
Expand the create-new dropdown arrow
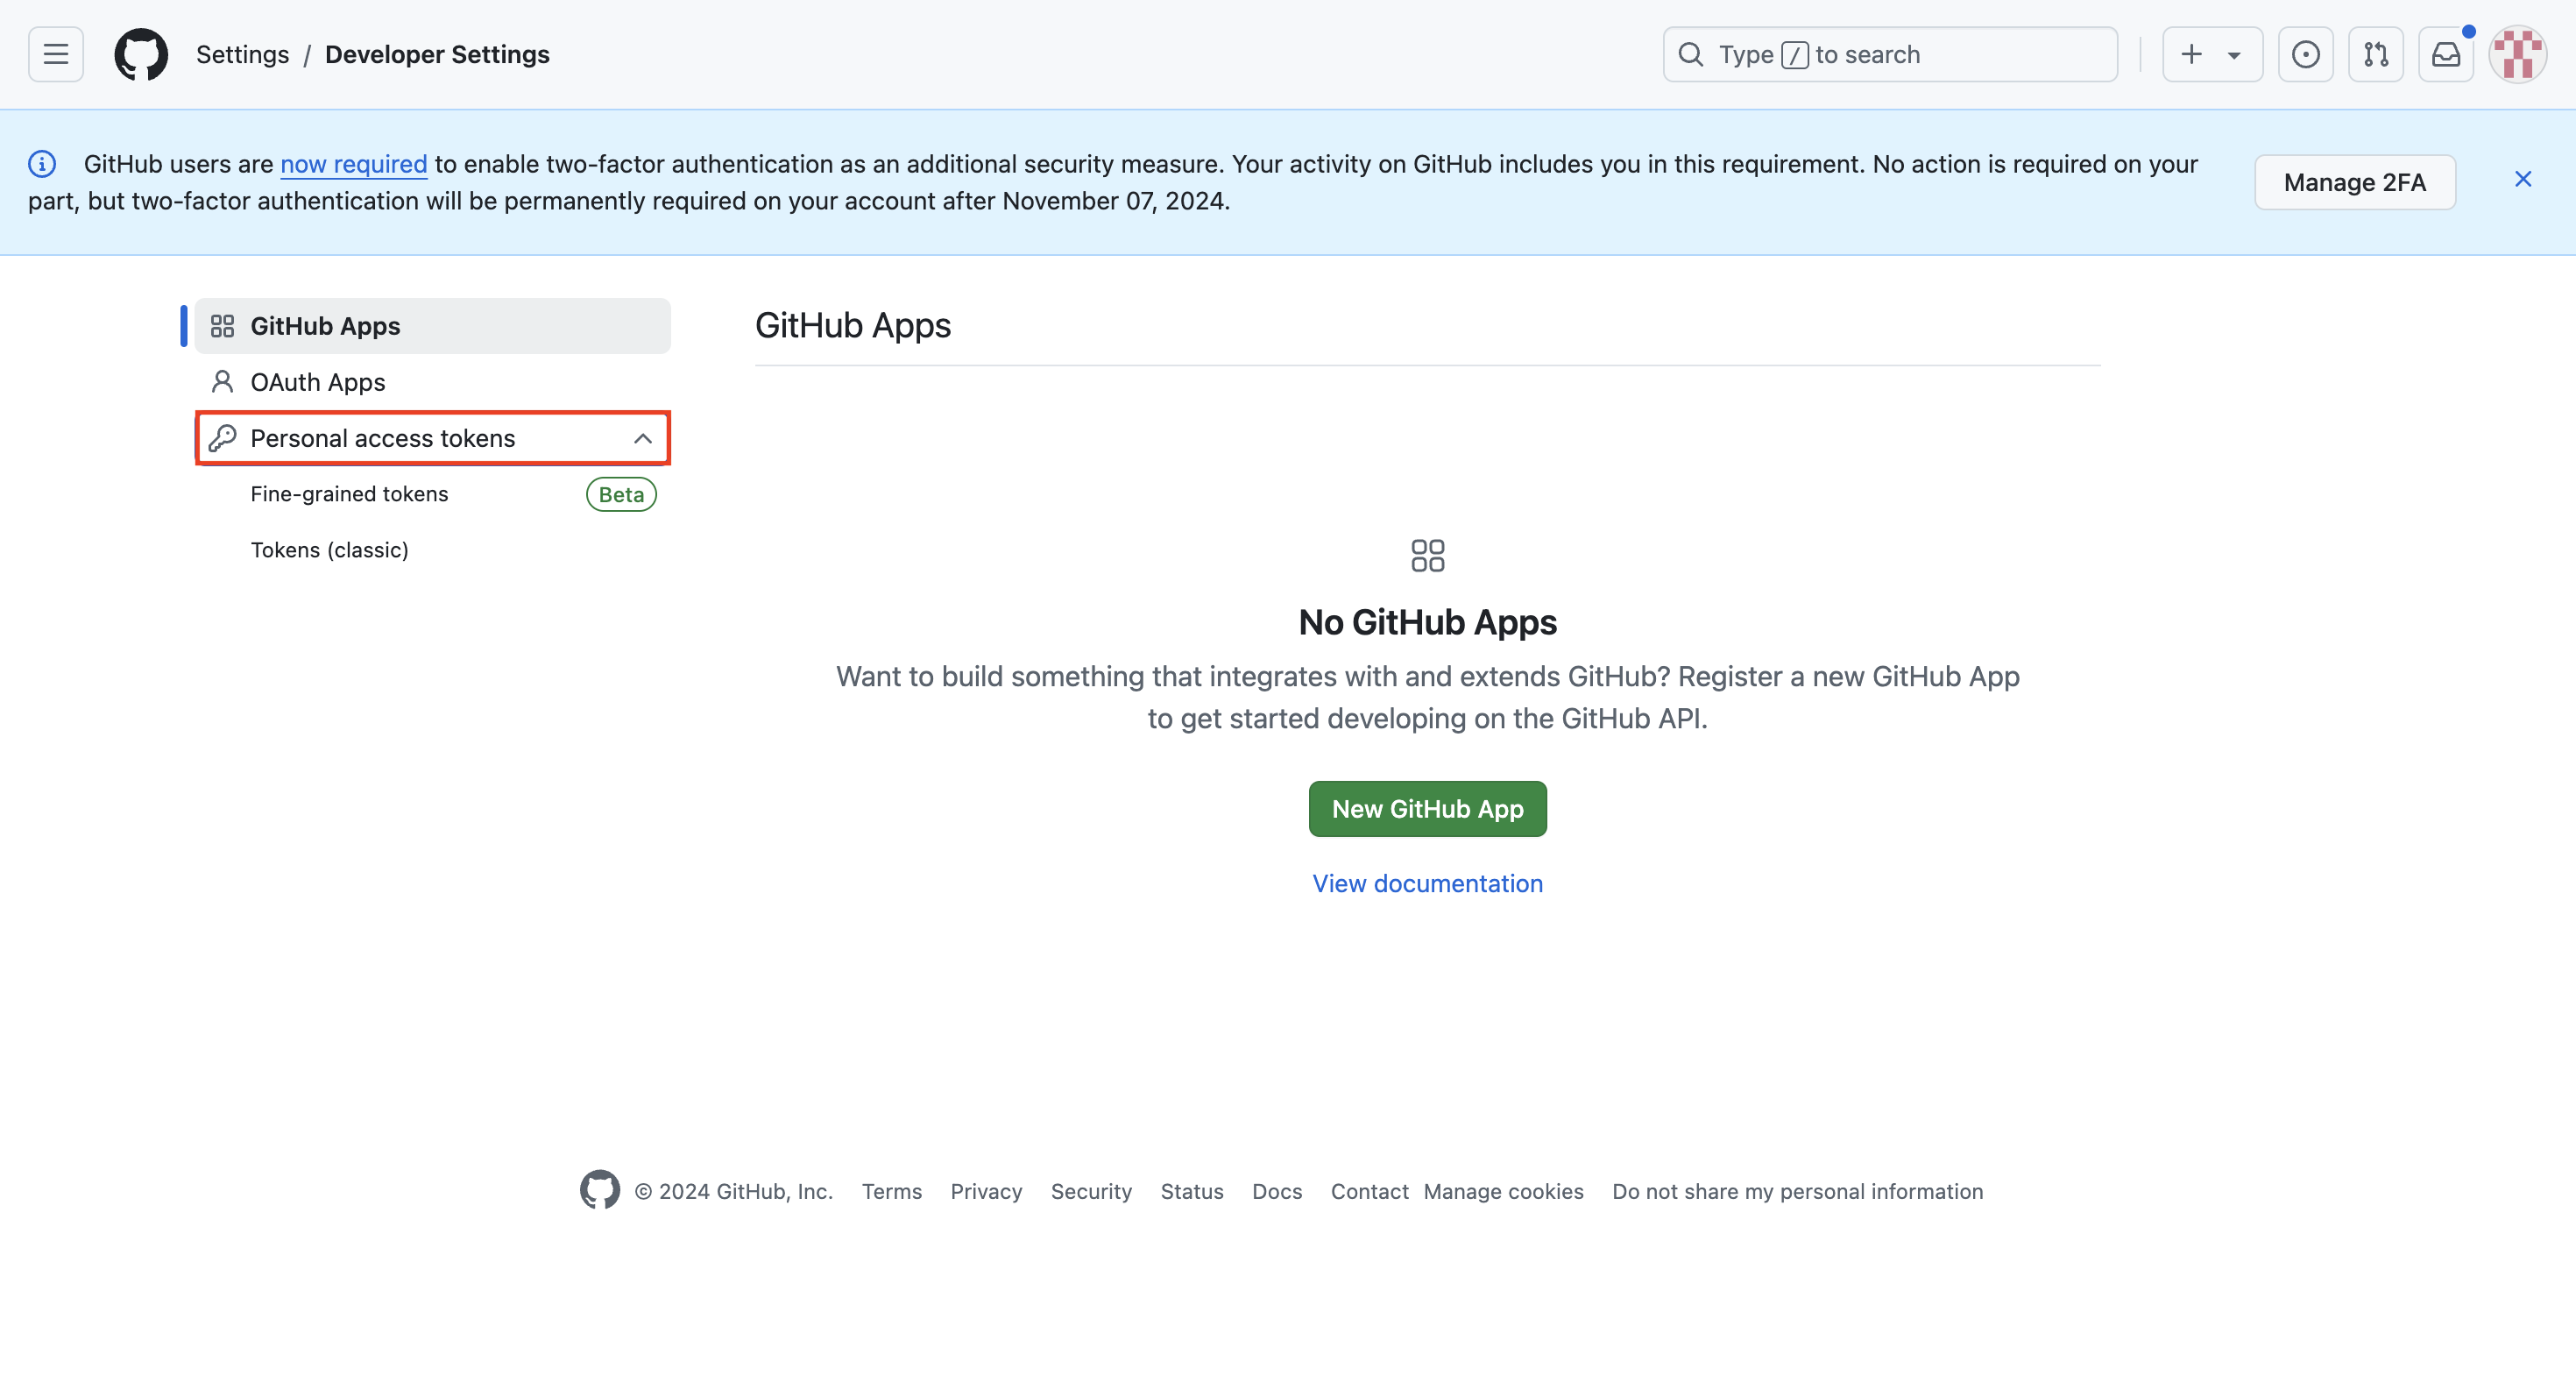2234,55
